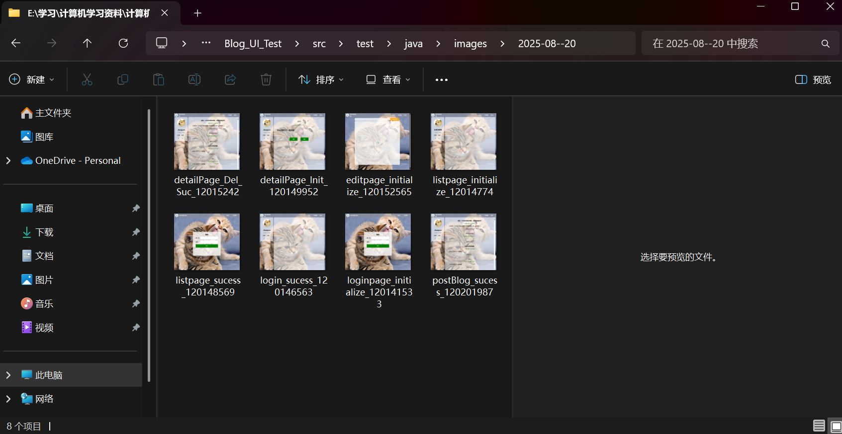This screenshot has height=434, width=842.
Task: Click the Cut scissors icon
Action: point(87,79)
